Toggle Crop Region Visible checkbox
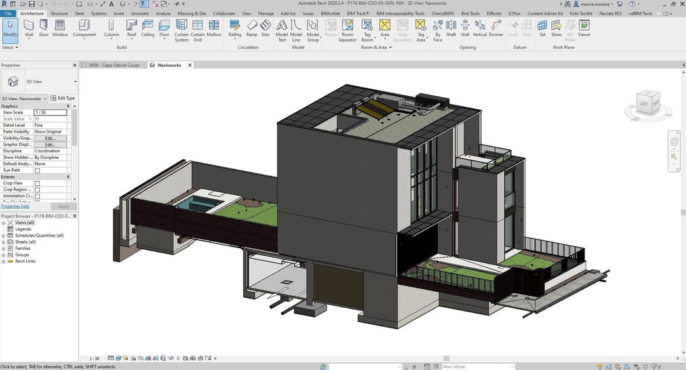This screenshot has width=686, height=370. [x=37, y=190]
